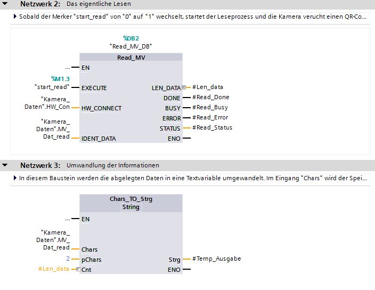Select the Chars_TO_Strg block title

point(131,199)
